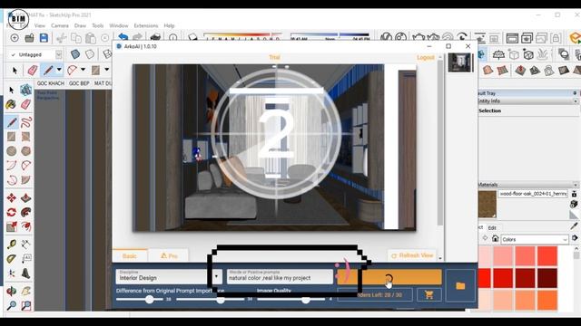The image size is (581, 326).
Task: Select the Sandbox Smoove tool
Action: 520,71
